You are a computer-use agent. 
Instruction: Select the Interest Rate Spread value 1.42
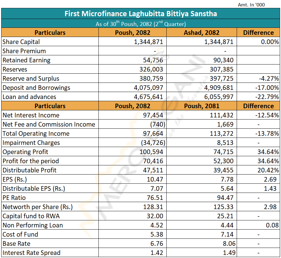(x=157, y=253)
